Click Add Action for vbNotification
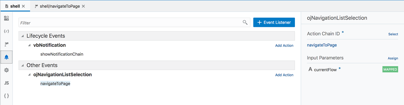 click(x=284, y=46)
